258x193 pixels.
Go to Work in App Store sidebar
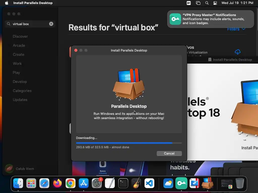pos(17,64)
